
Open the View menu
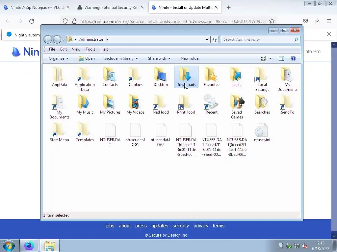pyautogui.click(x=76, y=49)
